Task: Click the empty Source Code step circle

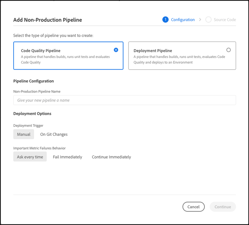Action: (x=208, y=20)
